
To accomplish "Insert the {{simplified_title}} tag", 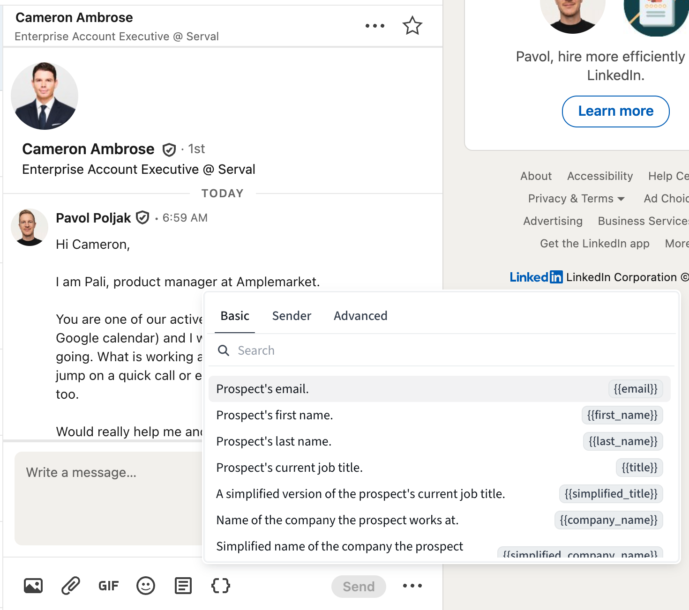I will tap(611, 494).
